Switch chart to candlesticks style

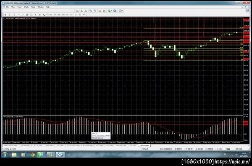click(x=81, y=11)
